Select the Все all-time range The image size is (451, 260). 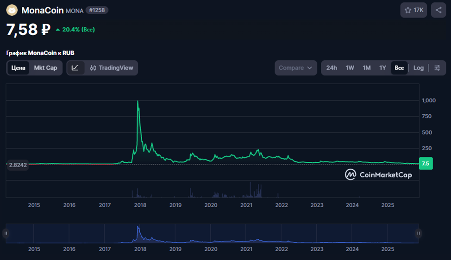tap(399, 68)
